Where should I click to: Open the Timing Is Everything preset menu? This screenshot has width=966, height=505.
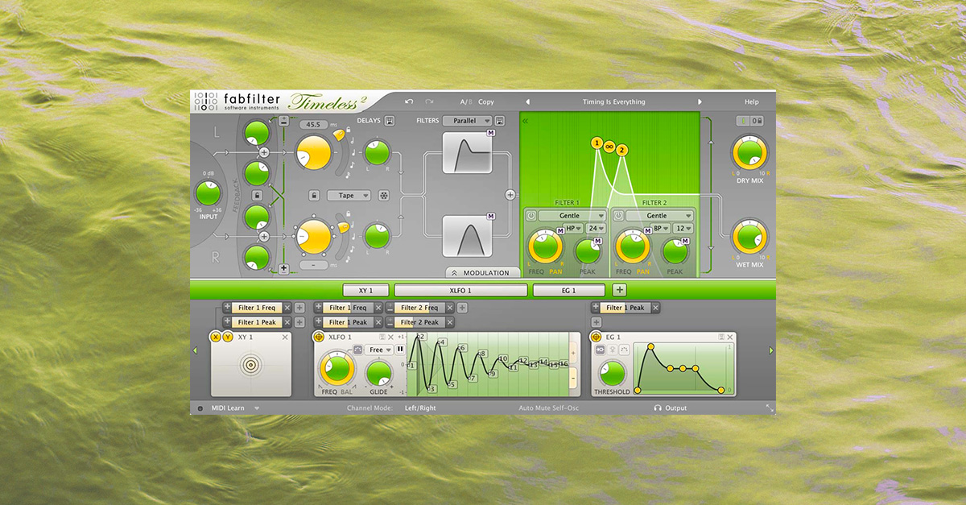[613, 102]
